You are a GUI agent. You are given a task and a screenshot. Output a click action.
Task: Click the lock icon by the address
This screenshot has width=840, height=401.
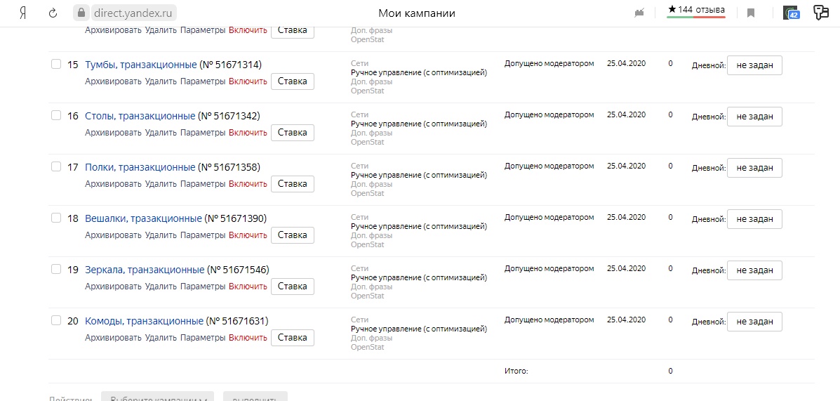tap(81, 13)
